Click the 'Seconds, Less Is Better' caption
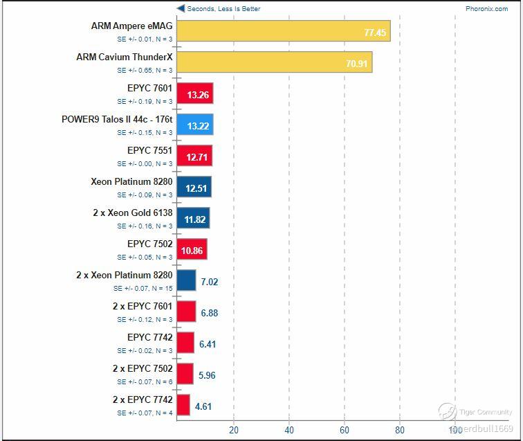Image resolution: width=523 pixels, height=441 pixels. coord(223,9)
